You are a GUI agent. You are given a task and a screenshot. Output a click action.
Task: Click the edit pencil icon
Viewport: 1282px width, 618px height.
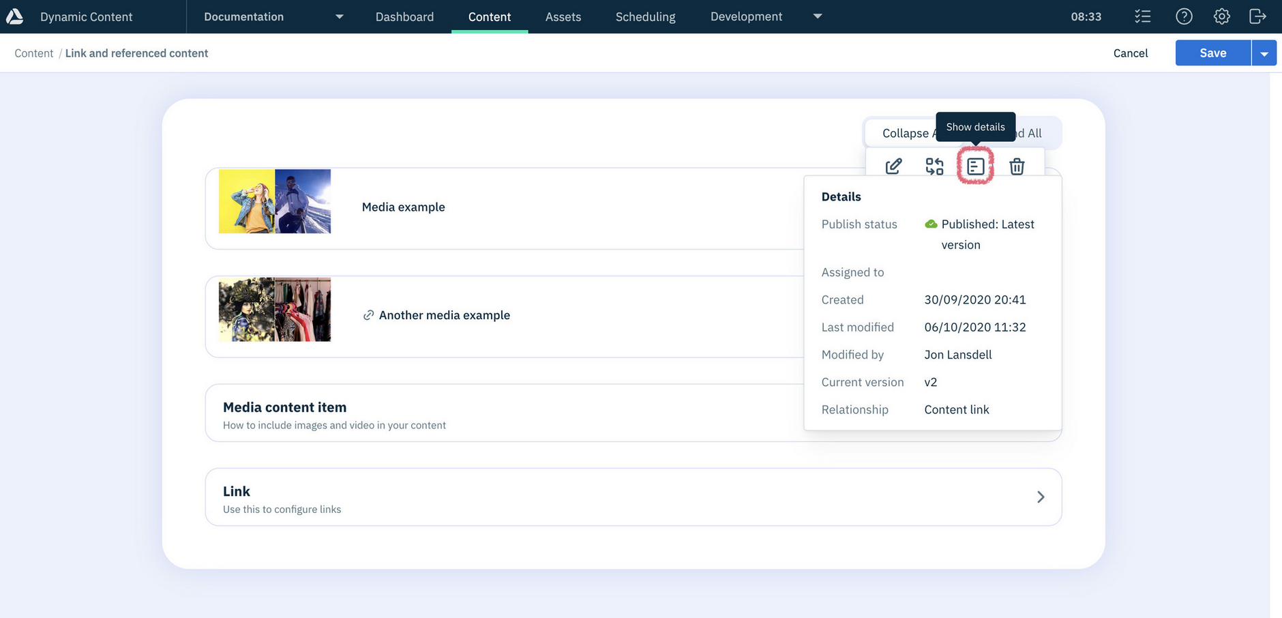click(893, 166)
